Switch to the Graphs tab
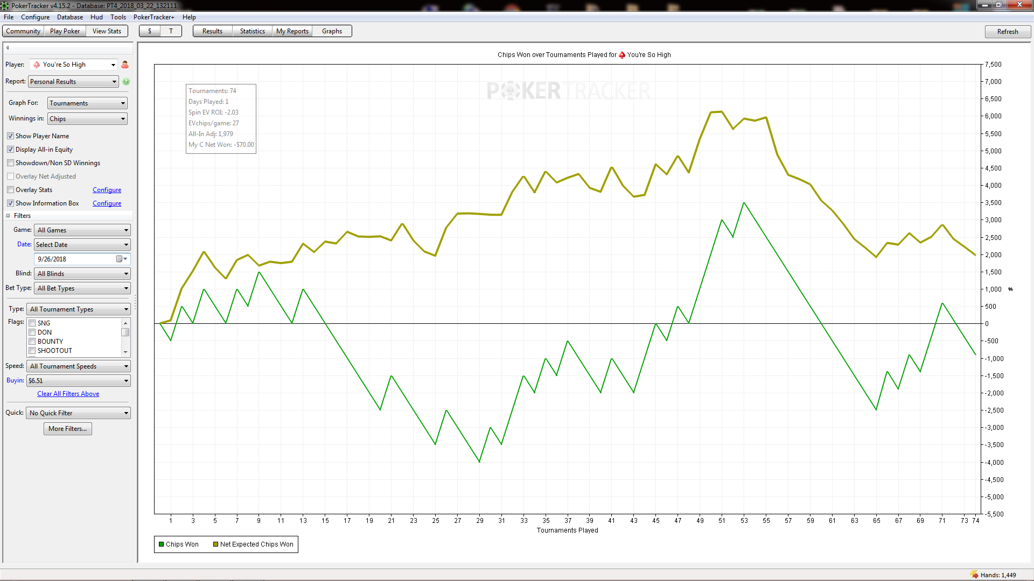This screenshot has height=581, width=1034. (x=332, y=31)
